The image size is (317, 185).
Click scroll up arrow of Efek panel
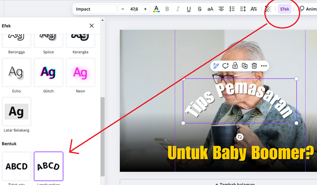point(103,20)
